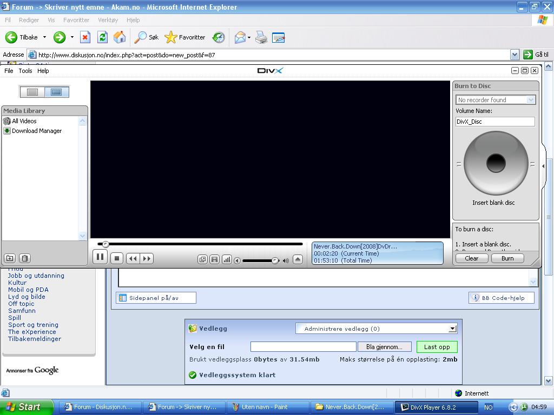The image size is (554, 415).
Task: Open the DivX File menu
Action: (9, 71)
